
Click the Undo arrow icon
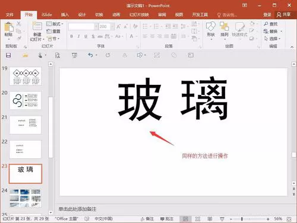[90, 55]
